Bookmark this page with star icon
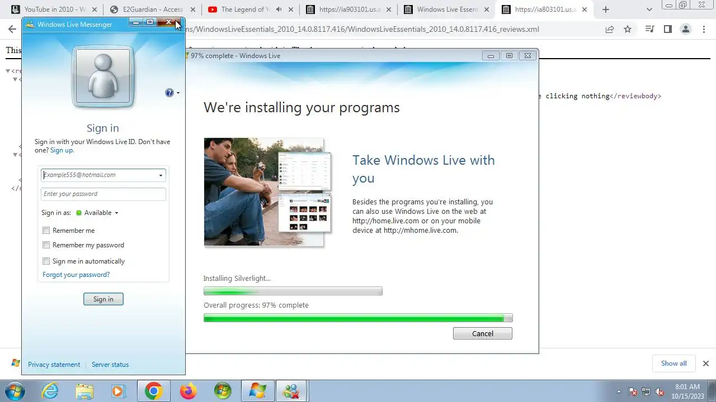This screenshot has width=716, height=402. [628, 29]
